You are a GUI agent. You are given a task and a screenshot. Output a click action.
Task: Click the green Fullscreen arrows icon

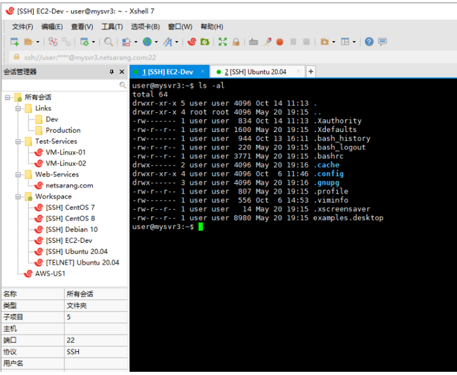click(223, 42)
